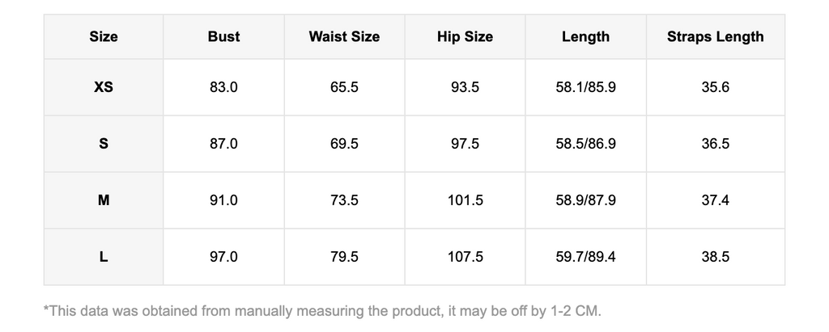Screen dimensions: 829x332
Task: Select the L length value 59.7/89.4
Action: pos(585,257)
